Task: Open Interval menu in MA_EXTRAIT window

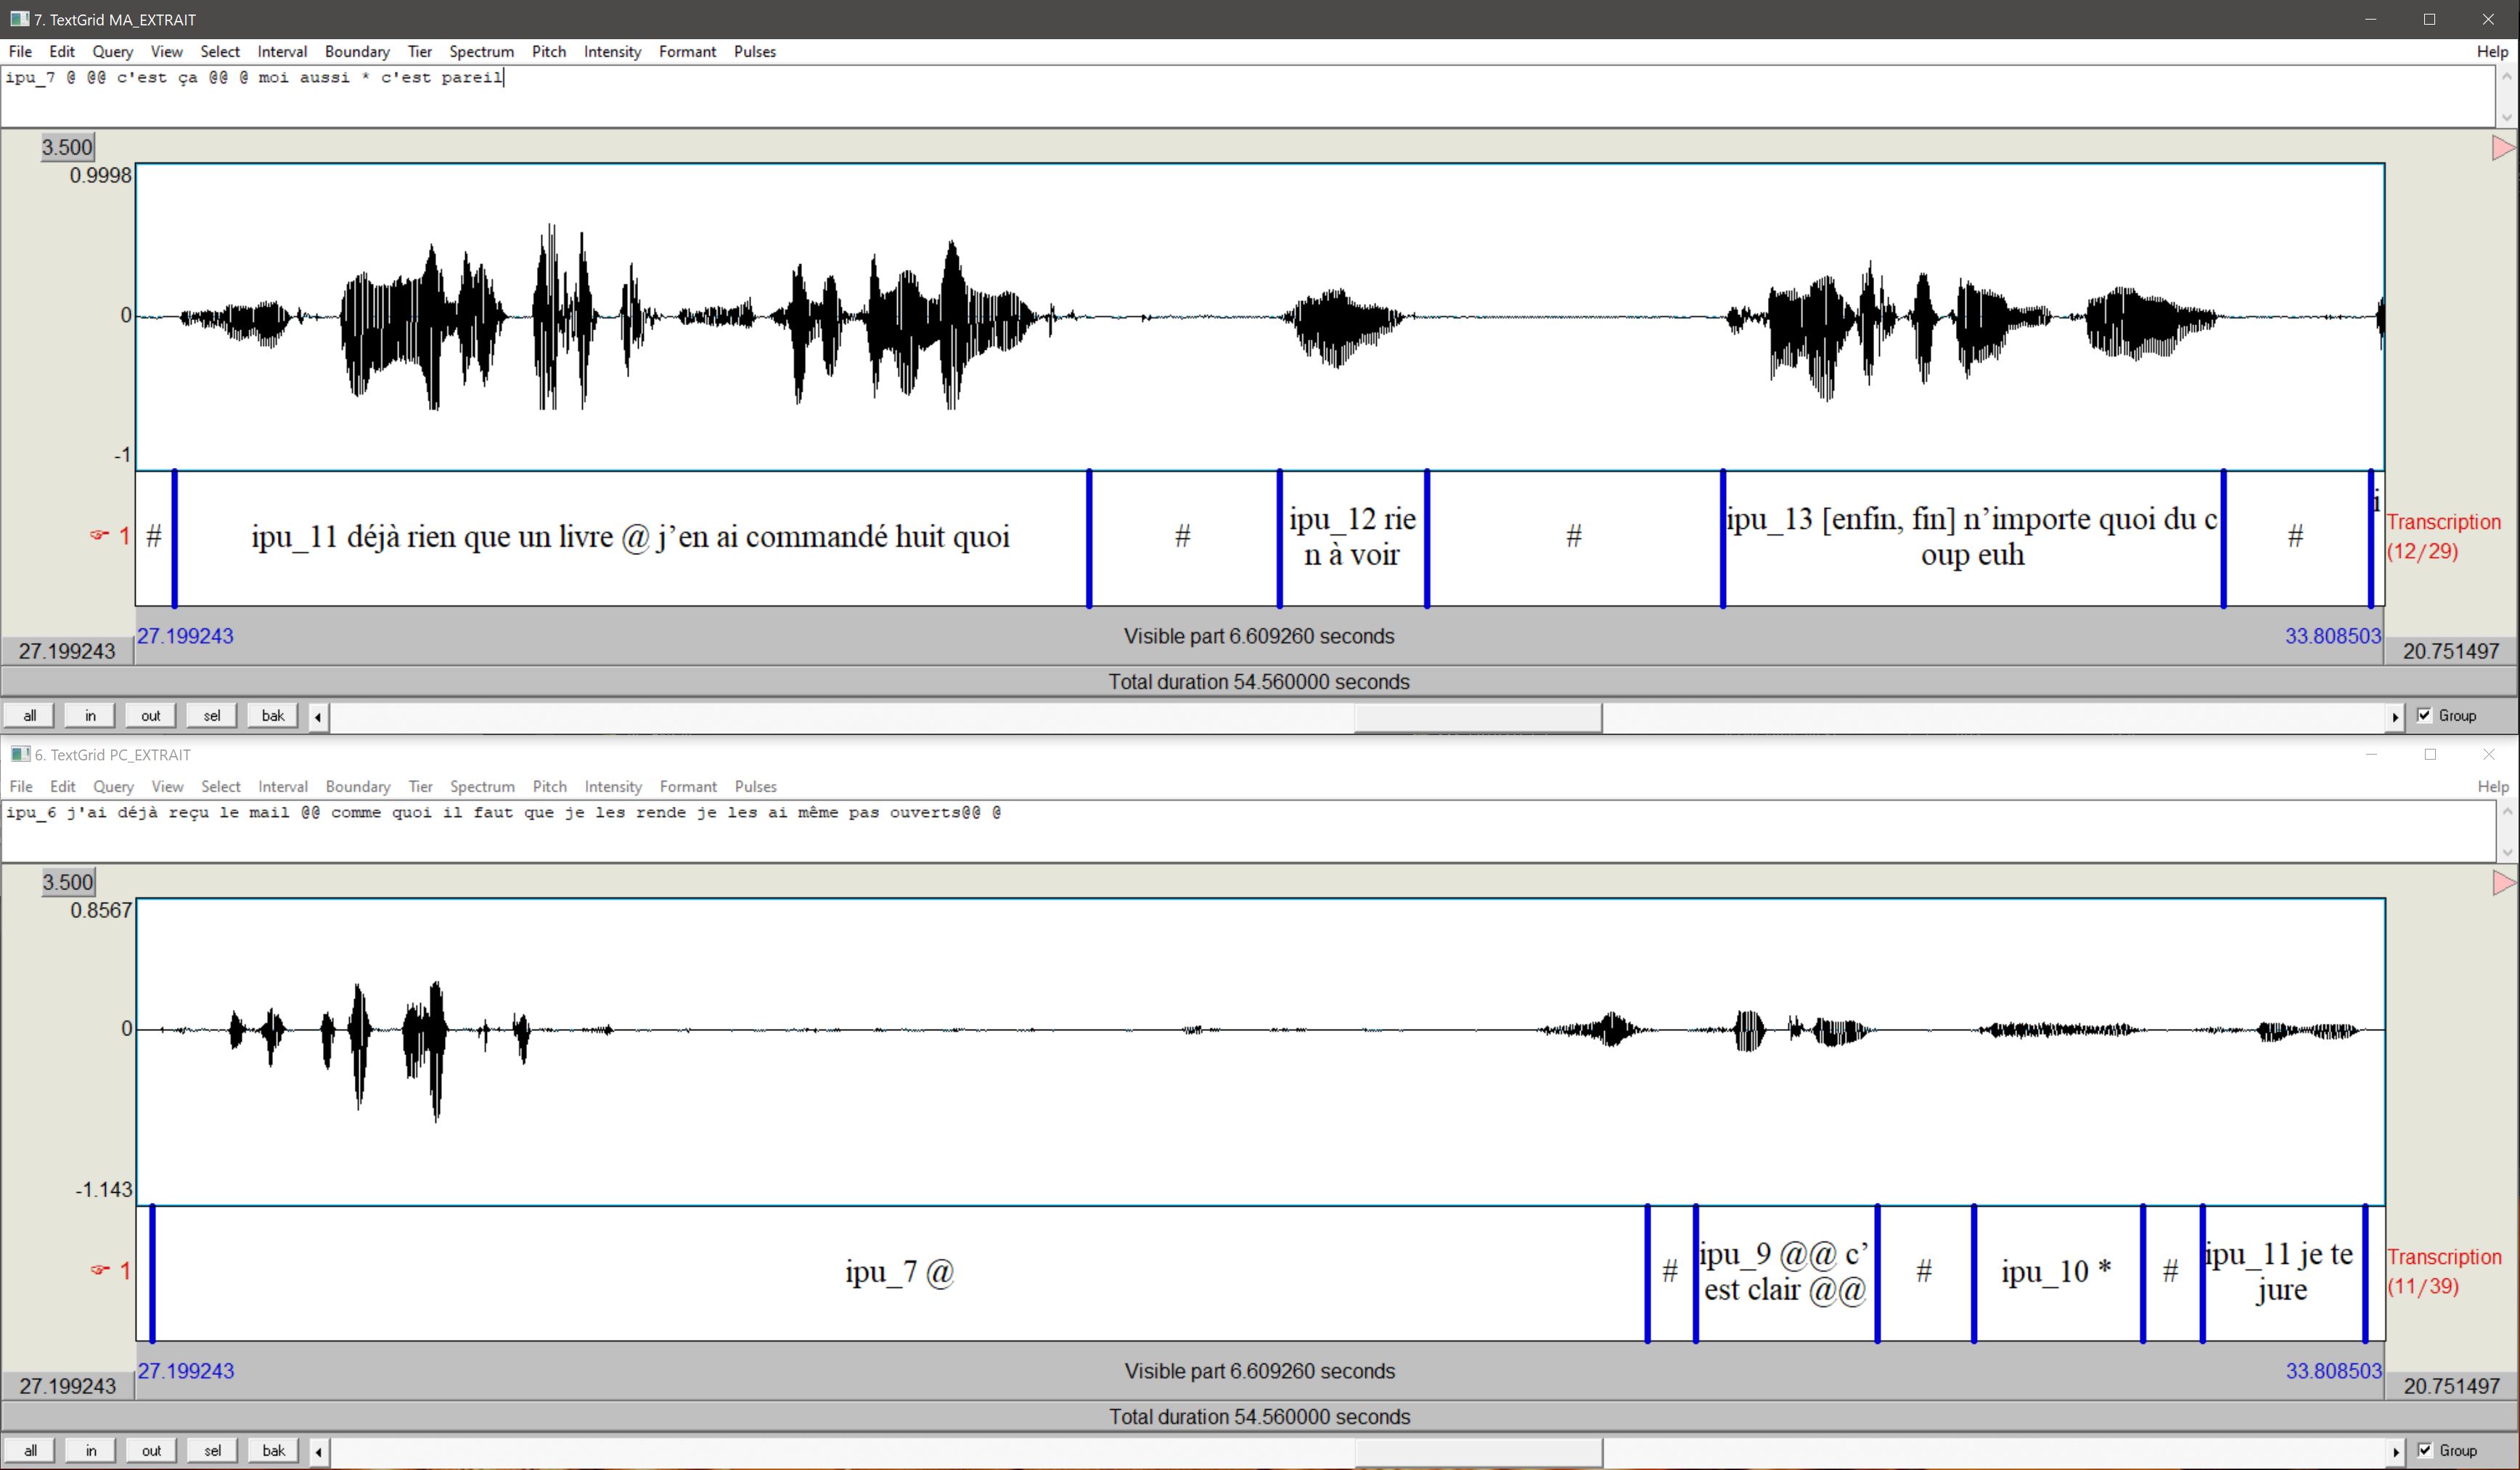Action: (x=282, y=51)
